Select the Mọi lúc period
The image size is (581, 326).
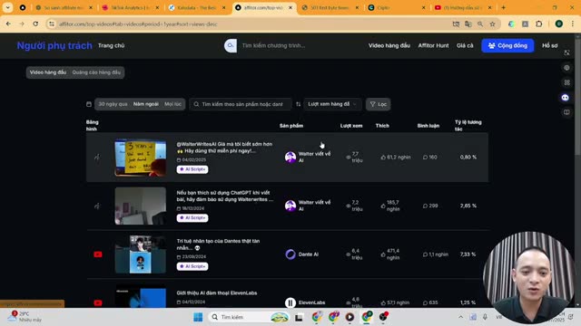tap(173, 104)
